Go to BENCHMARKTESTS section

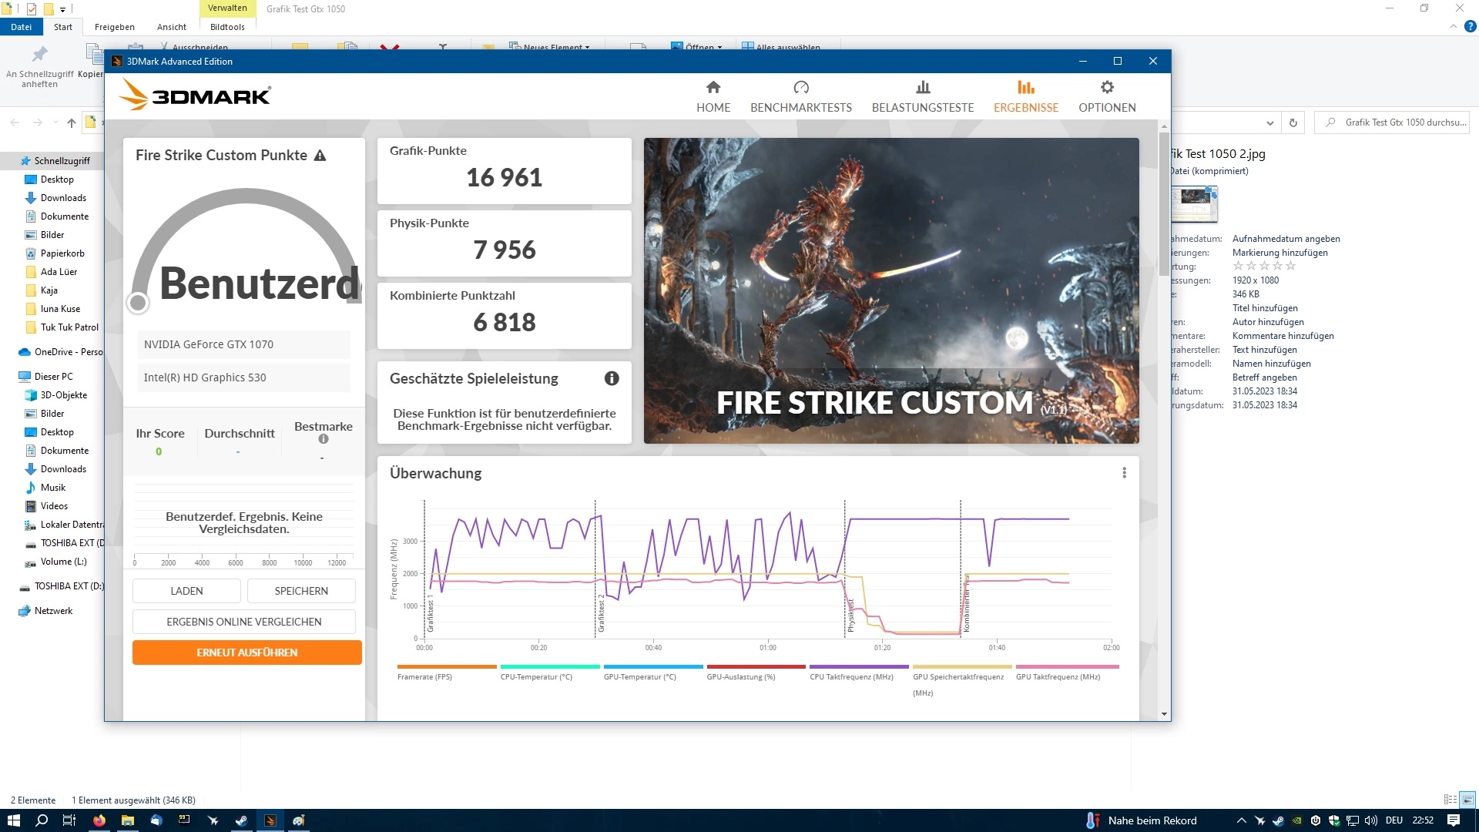[801, 97]
